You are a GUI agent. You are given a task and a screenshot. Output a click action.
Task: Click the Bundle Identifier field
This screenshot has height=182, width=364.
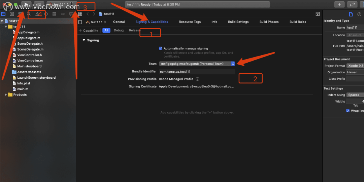(x=197, y=72)
